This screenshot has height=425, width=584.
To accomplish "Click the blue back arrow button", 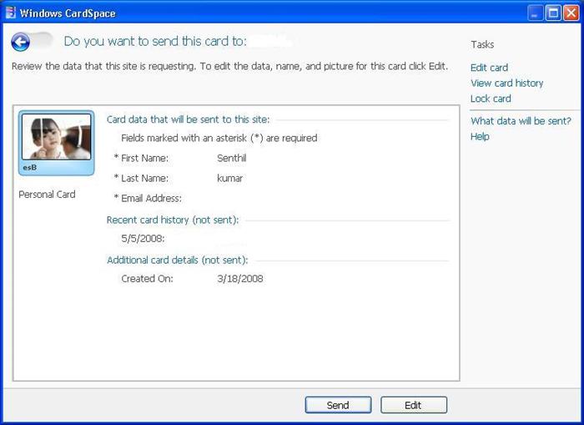I will coord(21,42).
